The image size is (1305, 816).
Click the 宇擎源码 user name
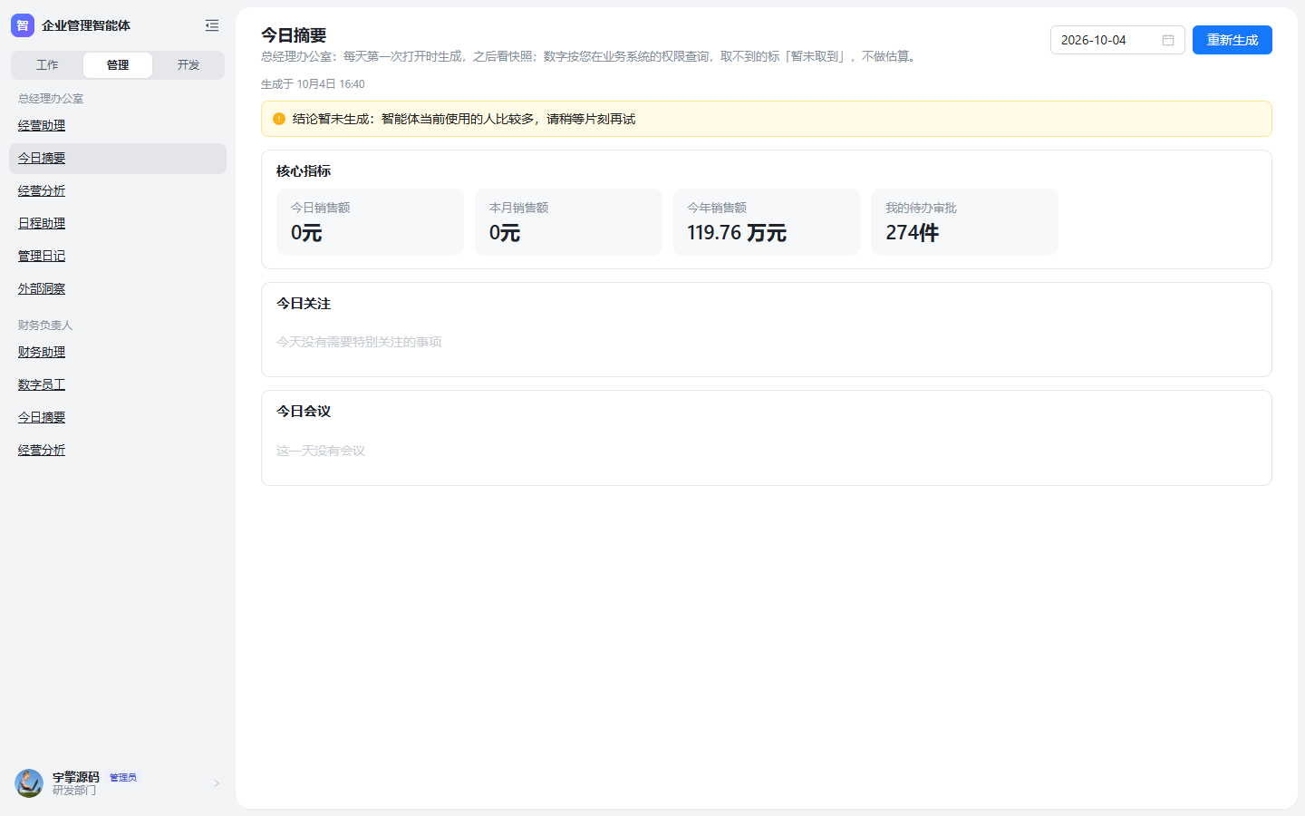76,777
